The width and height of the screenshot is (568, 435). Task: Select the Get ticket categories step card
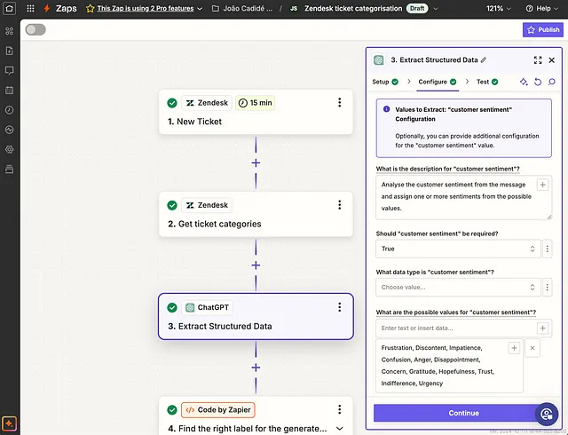[x=256, y=214]
